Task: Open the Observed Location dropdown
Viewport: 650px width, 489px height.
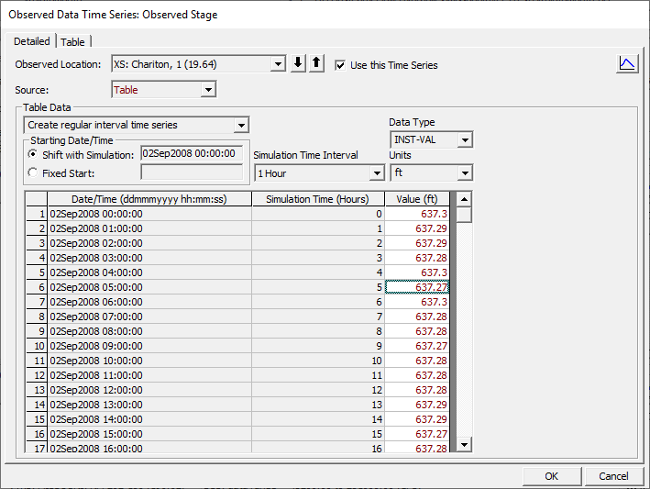Action: tap(278, 64)
